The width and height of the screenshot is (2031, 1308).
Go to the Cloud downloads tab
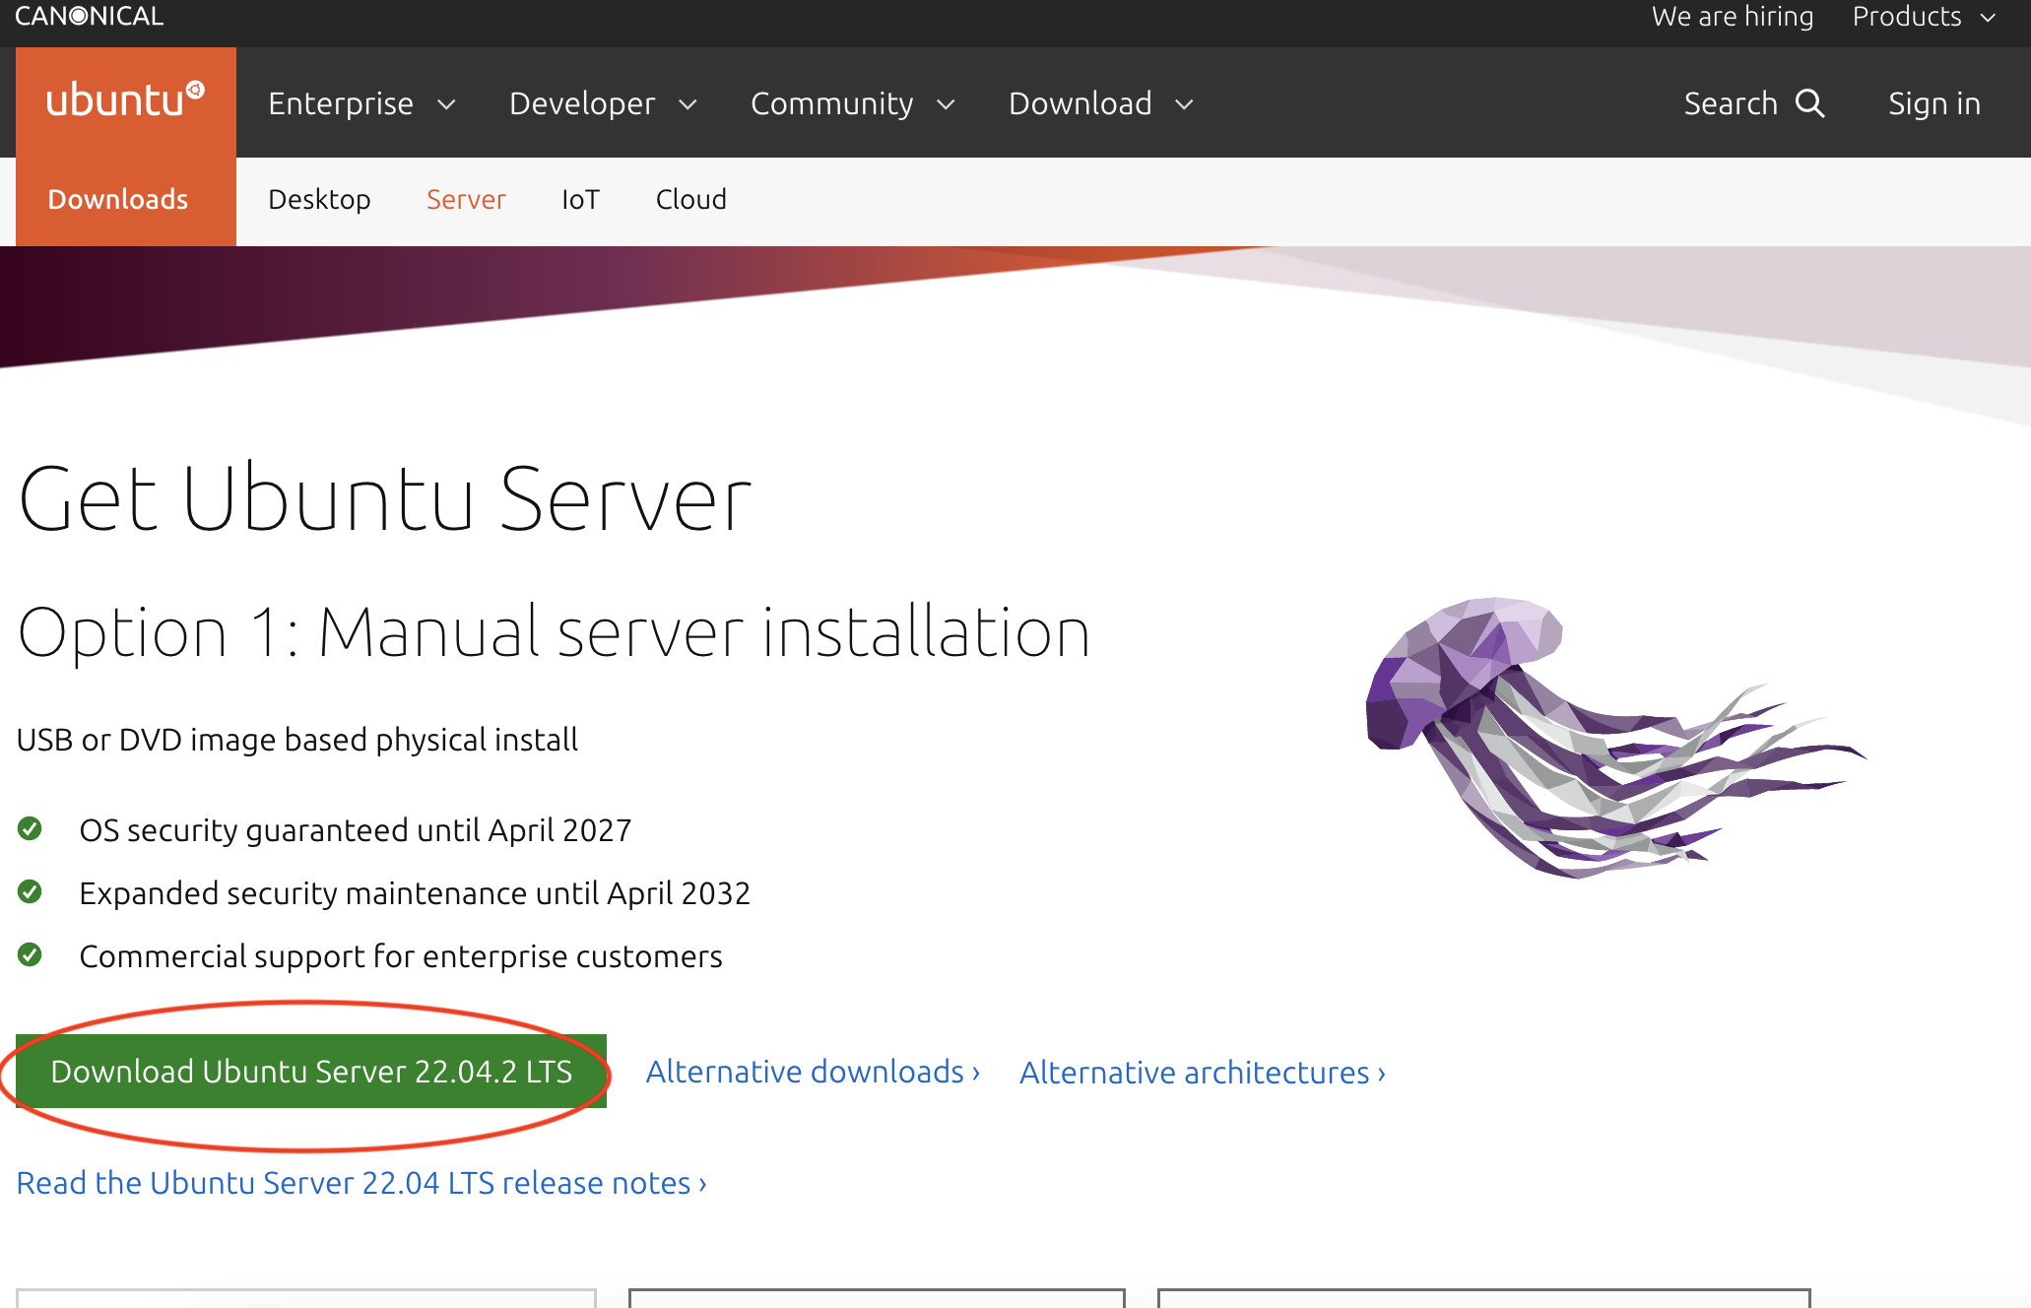[690, 200]
